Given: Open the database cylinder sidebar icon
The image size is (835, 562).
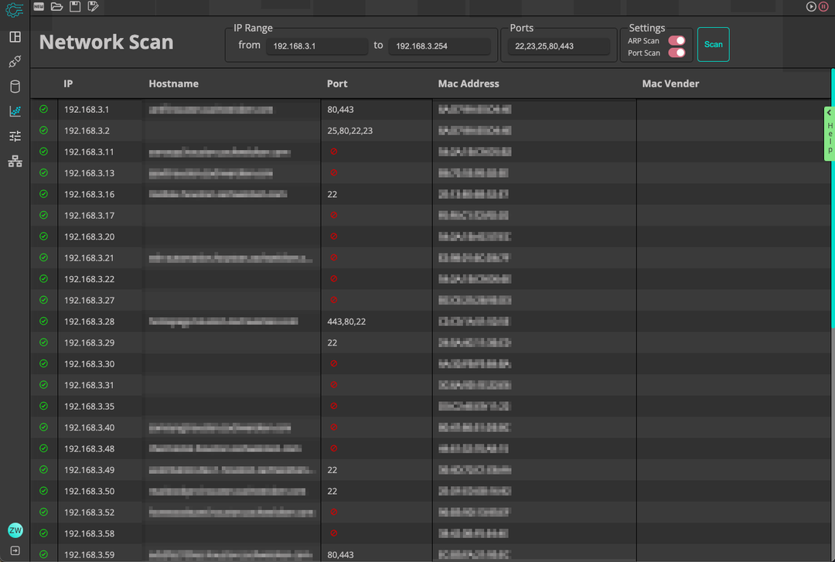Looking at the screenshot, I should (15, 87).
